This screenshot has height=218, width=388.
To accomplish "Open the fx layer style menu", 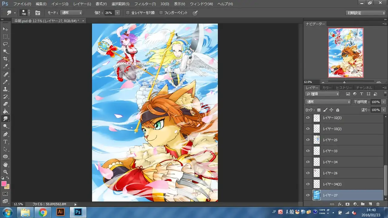I will 340,204.
